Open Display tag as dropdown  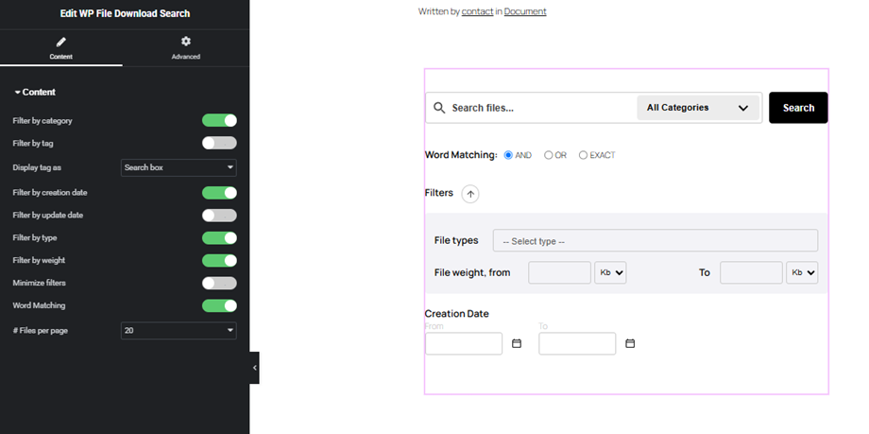coord(179,167)
